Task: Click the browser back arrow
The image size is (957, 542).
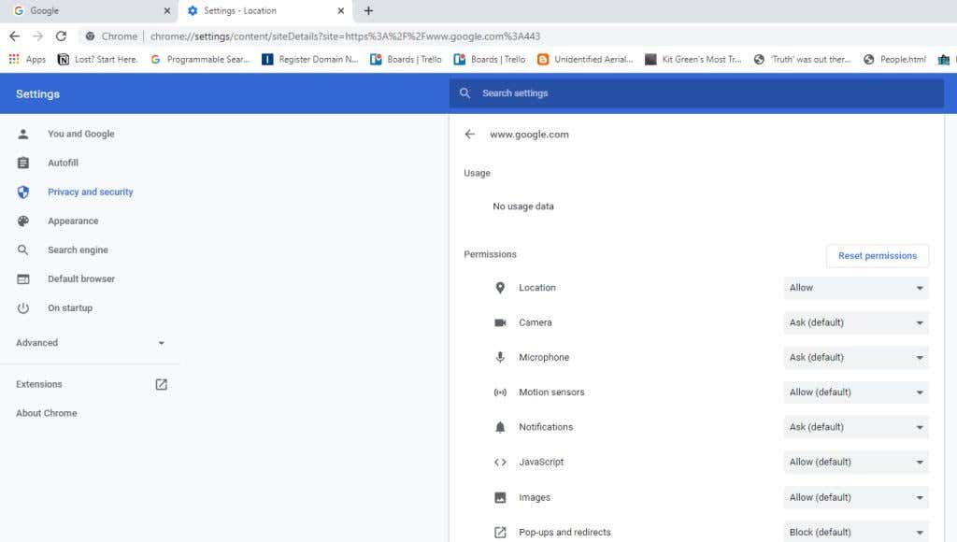Action: pyautogui.click(x=15, y=36)
